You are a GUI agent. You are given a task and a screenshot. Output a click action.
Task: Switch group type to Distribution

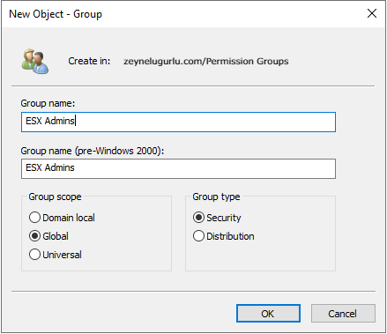click(x=224, y=236)
